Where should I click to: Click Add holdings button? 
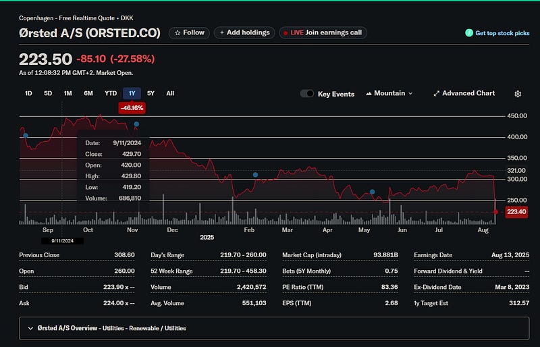click(244, 32)
